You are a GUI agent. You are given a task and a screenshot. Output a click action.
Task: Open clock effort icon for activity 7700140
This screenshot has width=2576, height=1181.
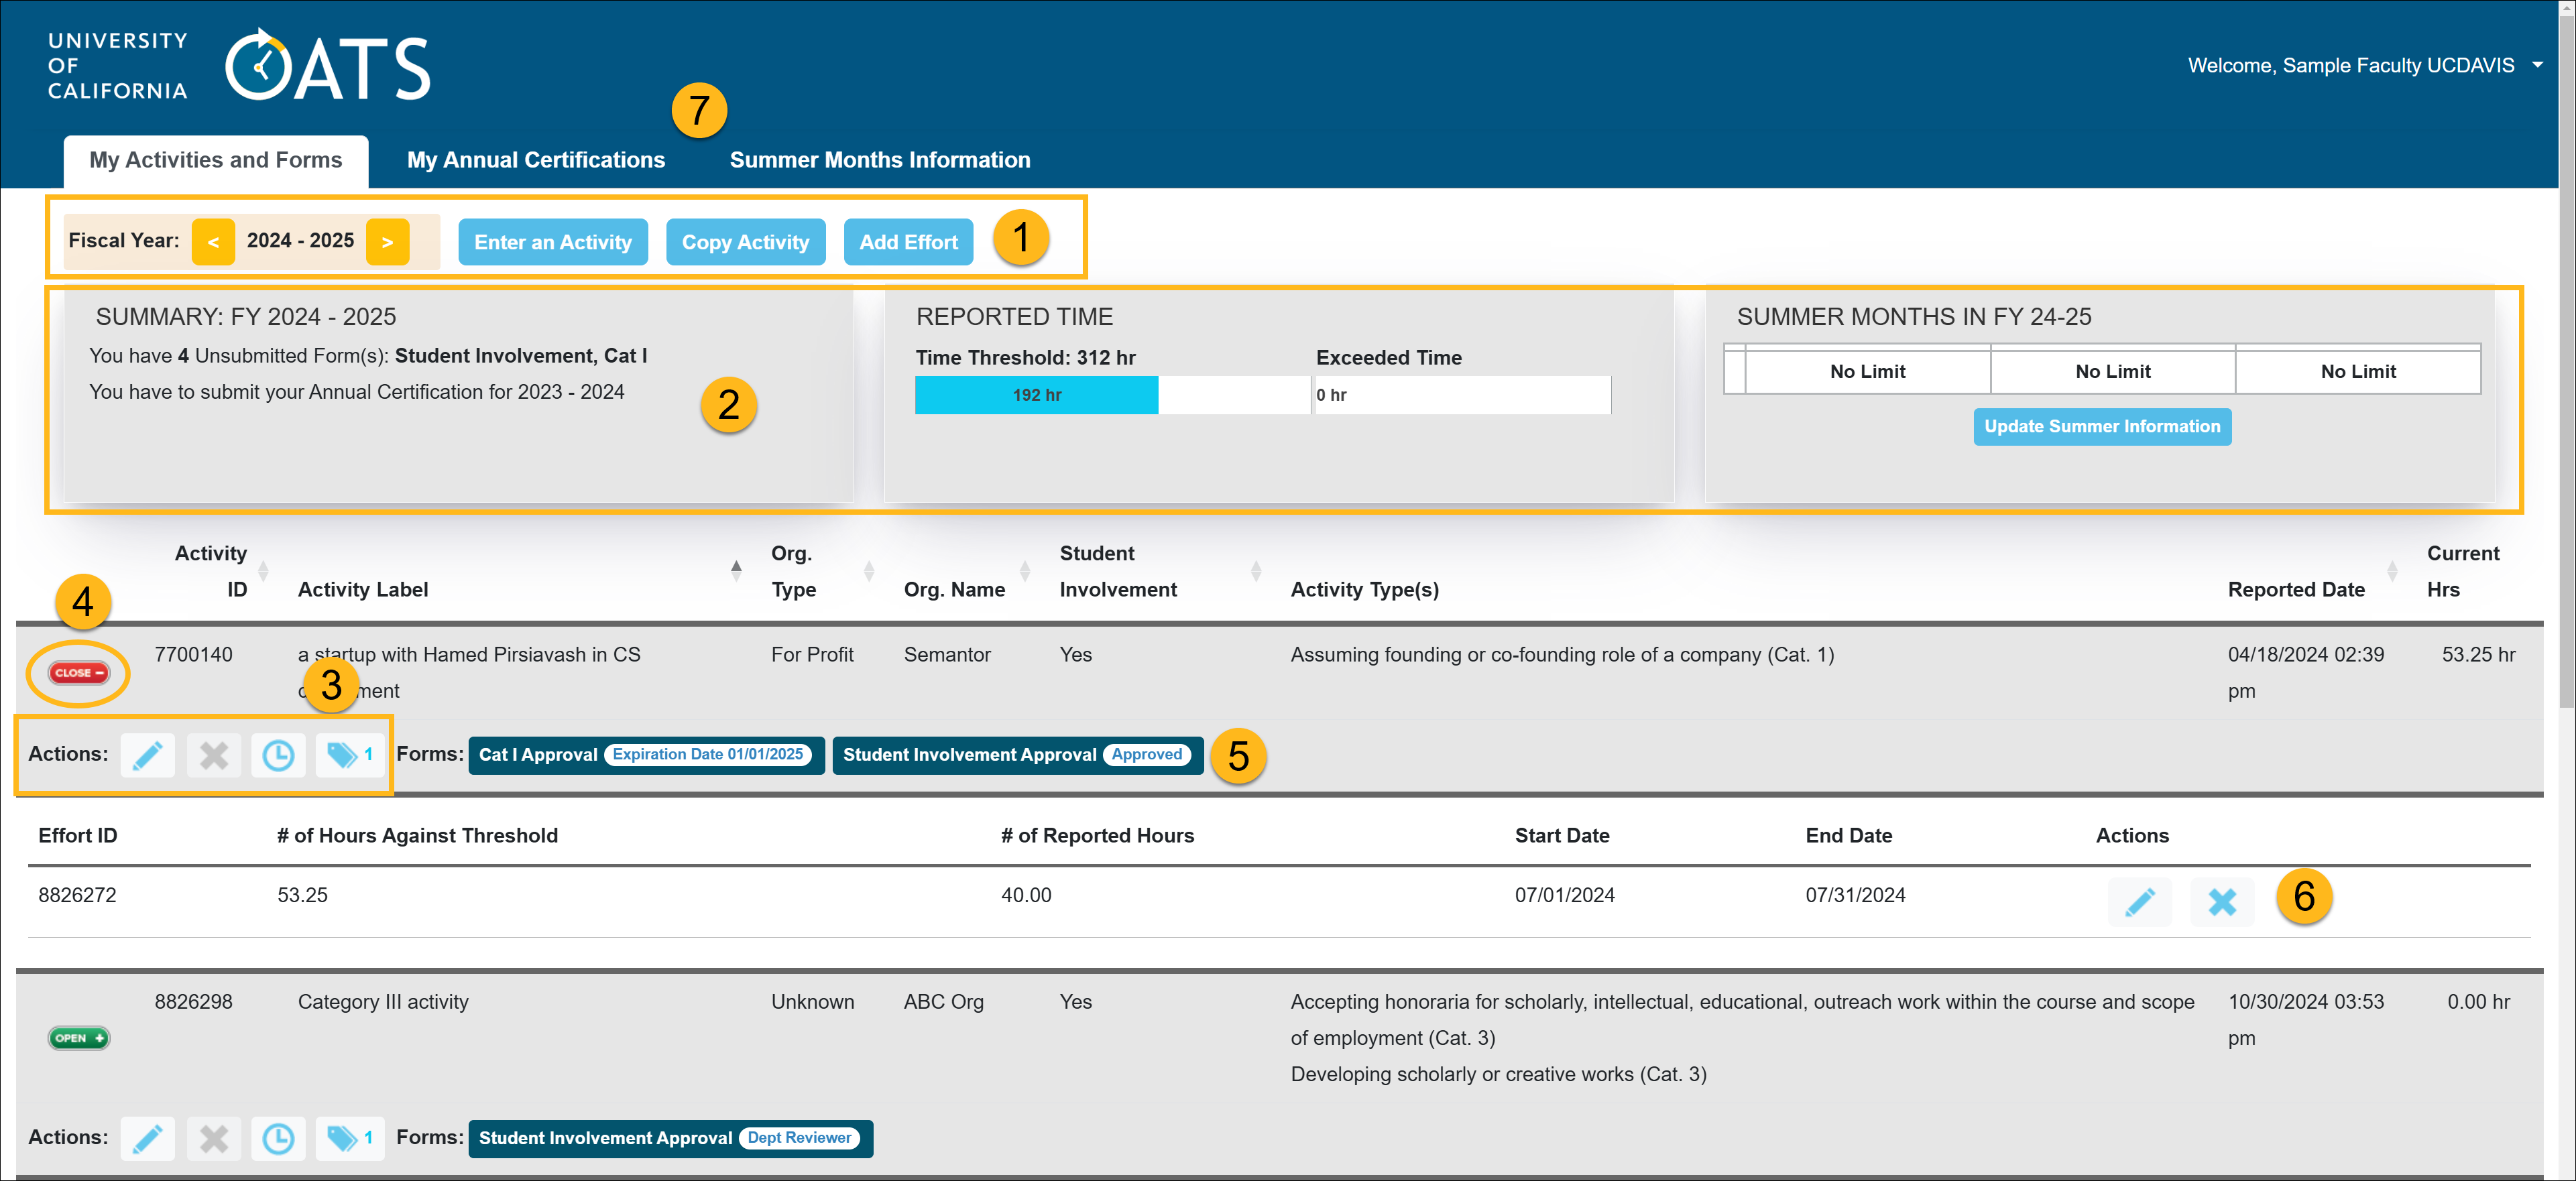278,755
